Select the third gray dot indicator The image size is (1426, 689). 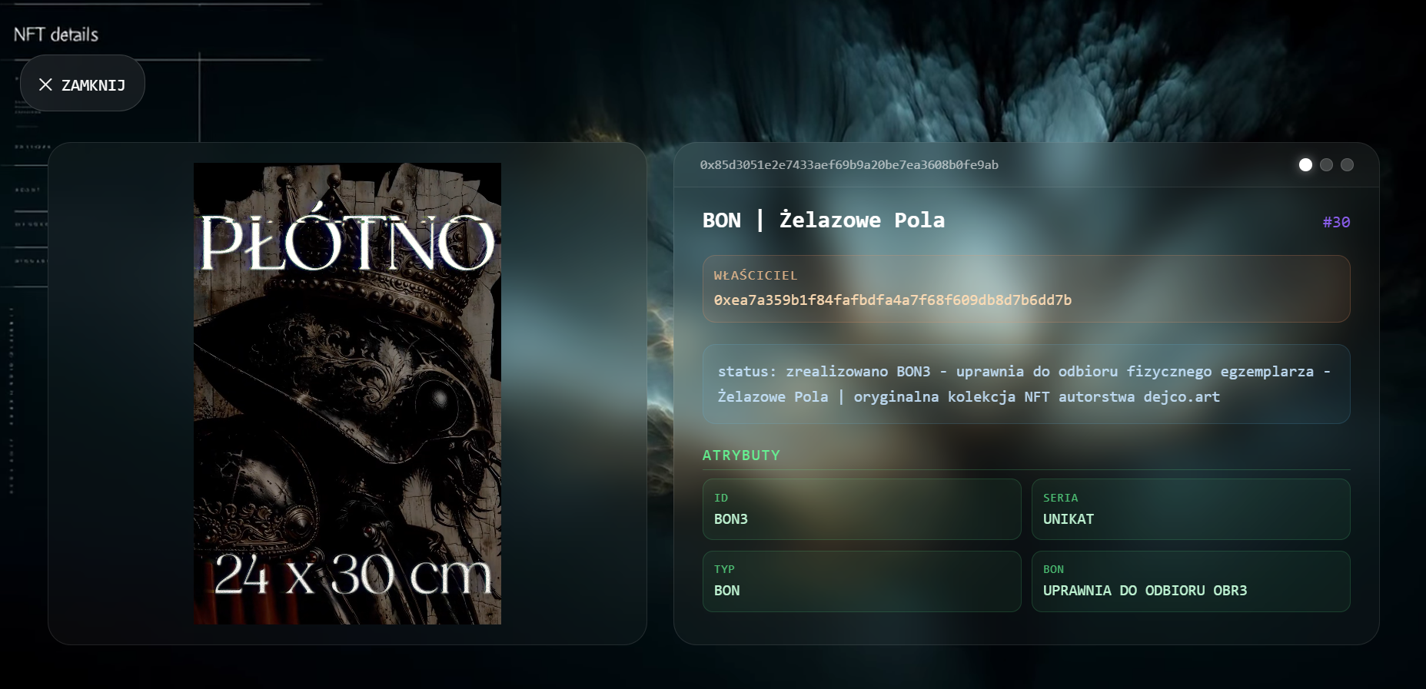click(1347, 165)
